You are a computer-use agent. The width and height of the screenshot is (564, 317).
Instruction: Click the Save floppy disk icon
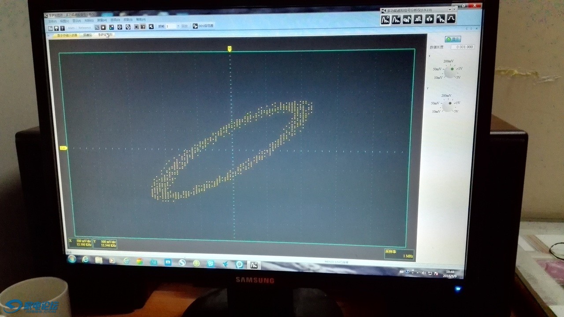click(56, 28)
